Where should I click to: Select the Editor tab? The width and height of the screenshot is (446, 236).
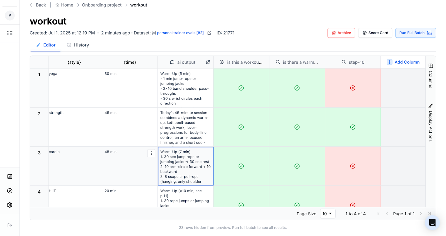46,45
